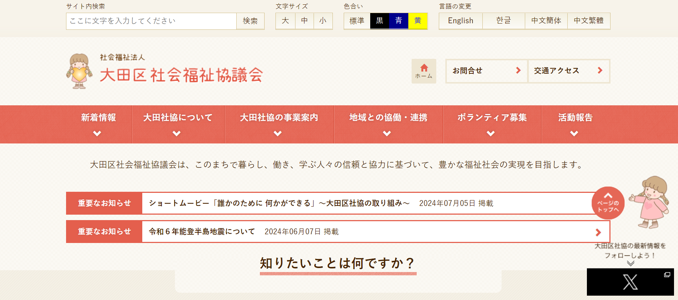
Task: Switch language to 한글 (Korean)
Action: coord(503,21)
